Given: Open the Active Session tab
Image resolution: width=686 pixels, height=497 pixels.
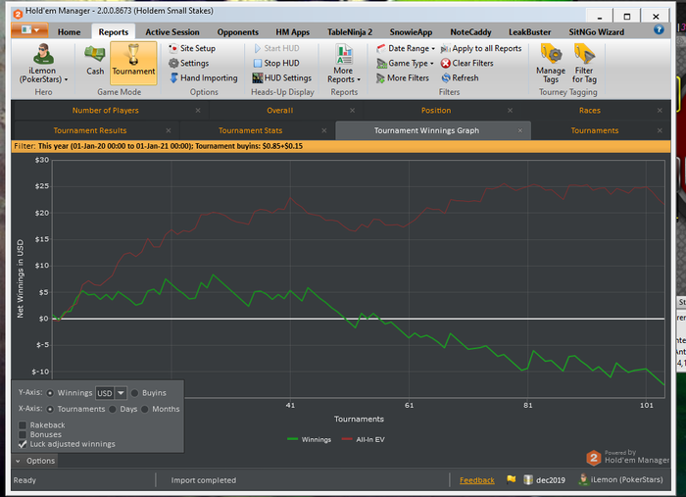Looking at the screenshot, I should pos(172,32).
